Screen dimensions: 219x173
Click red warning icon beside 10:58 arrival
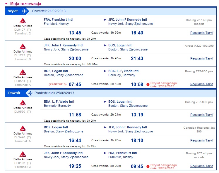(148, 85)
